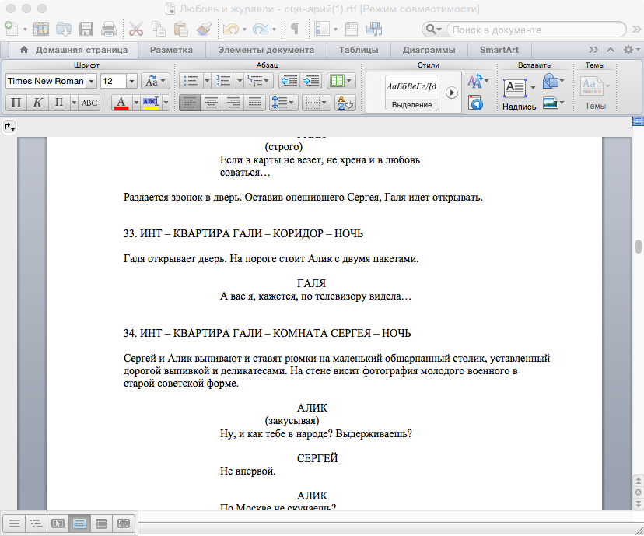Image resolution: width=644 pixels, height=536 pixels.
Task: Click the Sort A-Z icon
Action: (x=342, y=102)
